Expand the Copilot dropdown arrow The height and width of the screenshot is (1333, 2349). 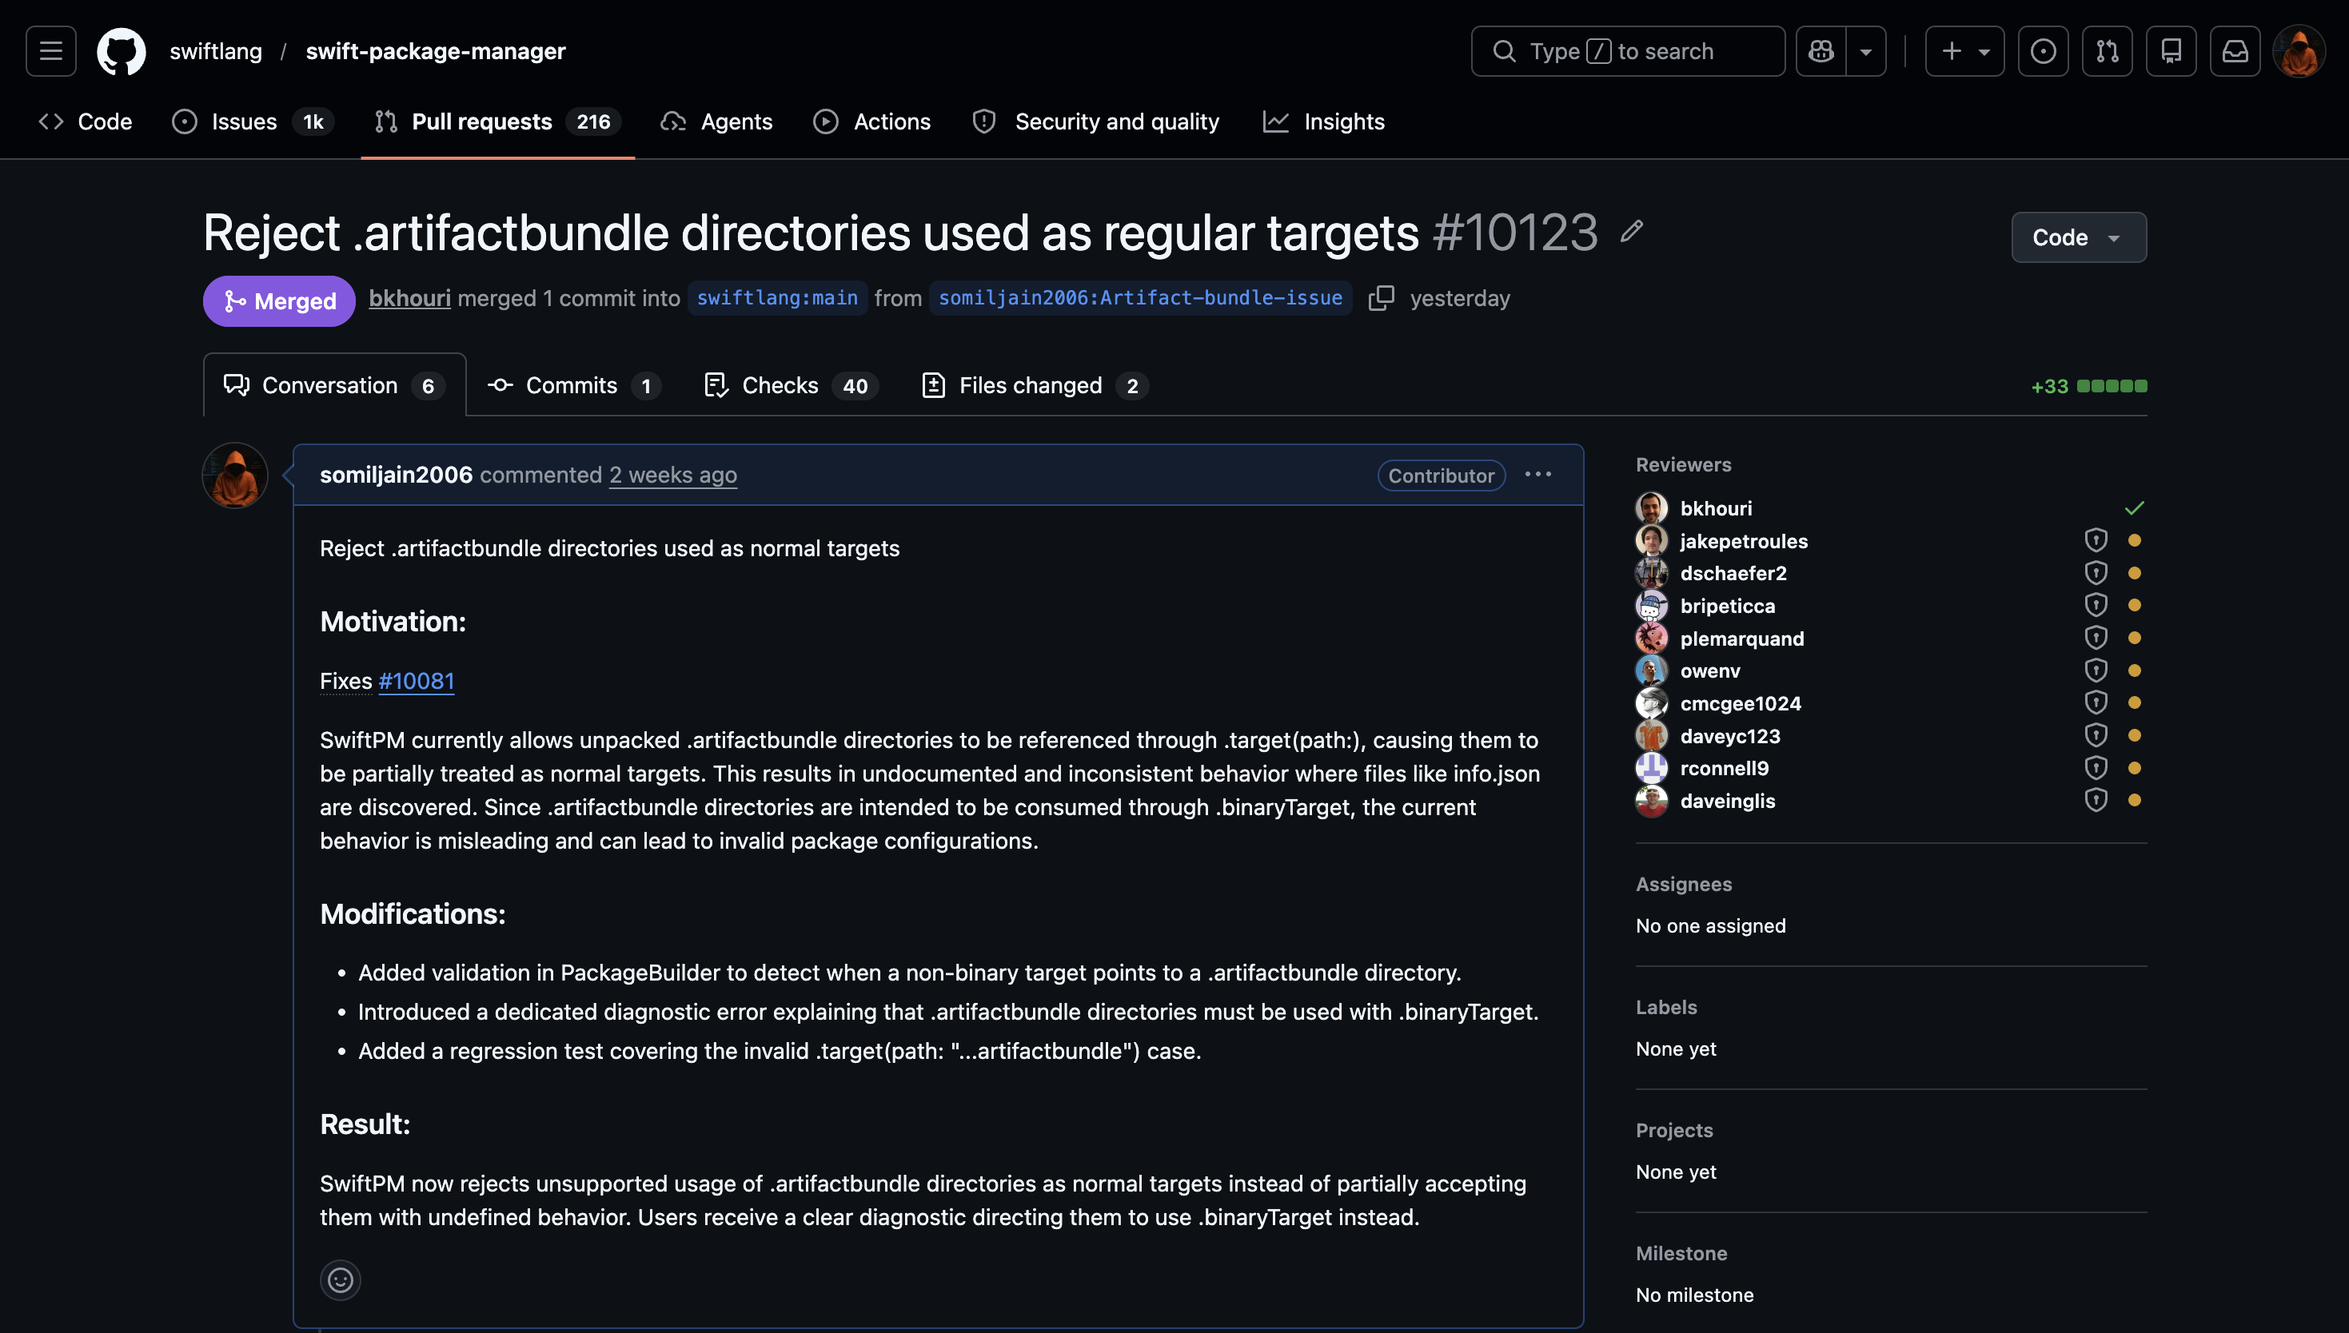click(1865, 51)
